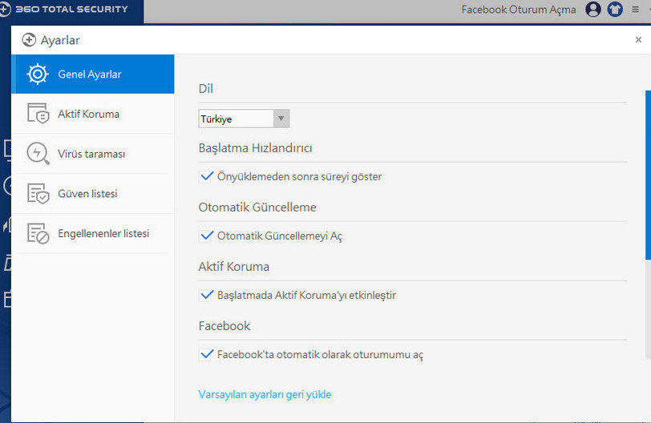Disable Başlatmada Aktif Koruma'yı etkinleştir

[206, 296]
